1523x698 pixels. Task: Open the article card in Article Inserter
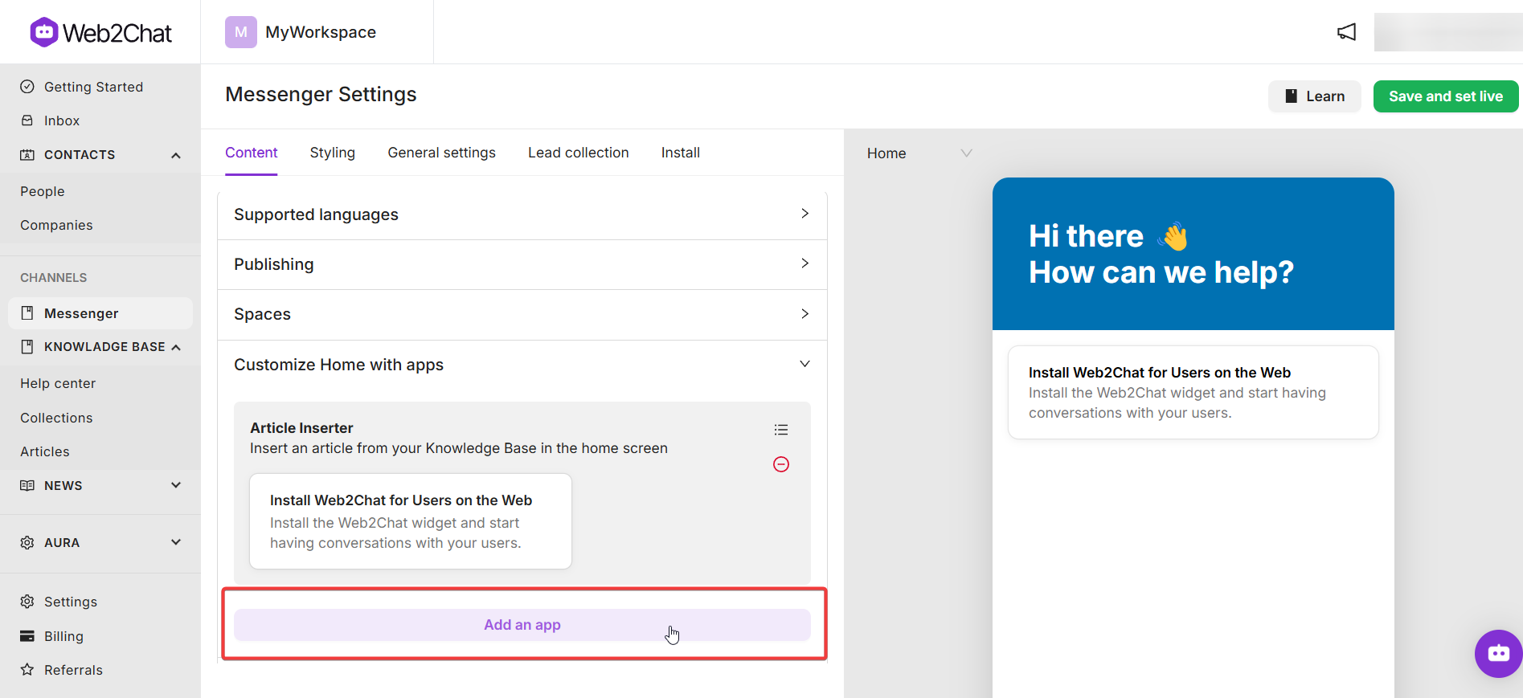tap(411, 521)
